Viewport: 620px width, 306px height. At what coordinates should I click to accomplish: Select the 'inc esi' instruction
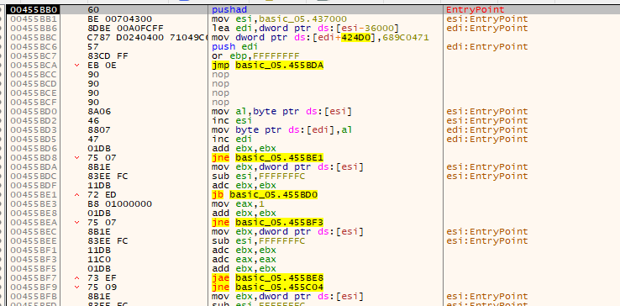point(231,121)
